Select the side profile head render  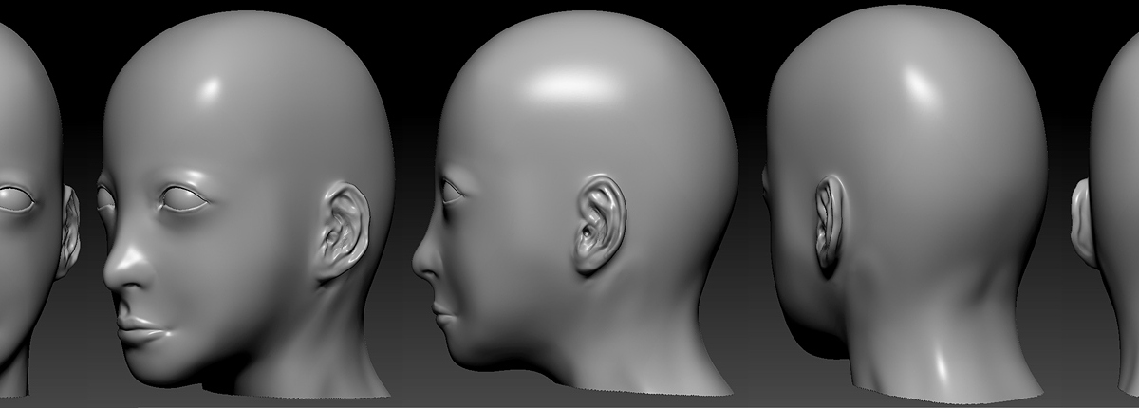575,204
